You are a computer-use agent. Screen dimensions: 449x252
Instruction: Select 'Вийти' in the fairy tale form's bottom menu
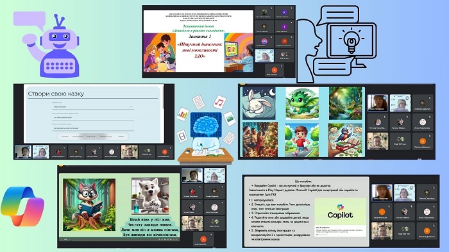(x=121, y=137)
